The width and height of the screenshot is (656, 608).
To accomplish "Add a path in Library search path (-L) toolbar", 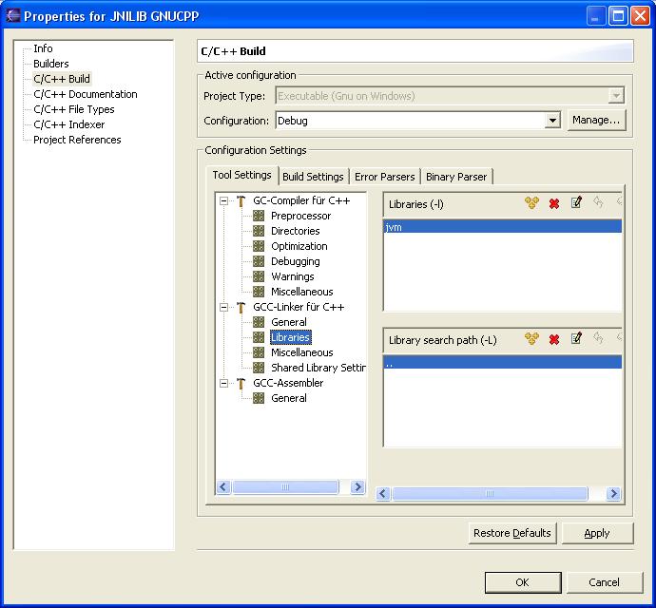I will (531, 339).
